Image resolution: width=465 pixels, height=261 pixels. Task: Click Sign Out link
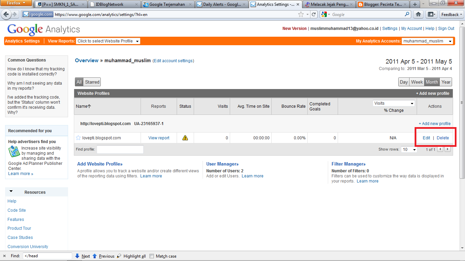446,29
